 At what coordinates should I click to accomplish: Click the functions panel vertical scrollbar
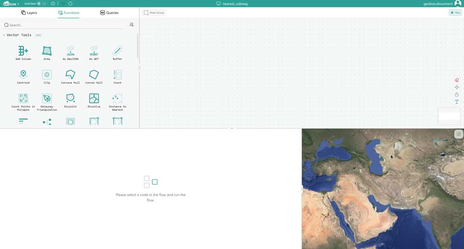138,46
